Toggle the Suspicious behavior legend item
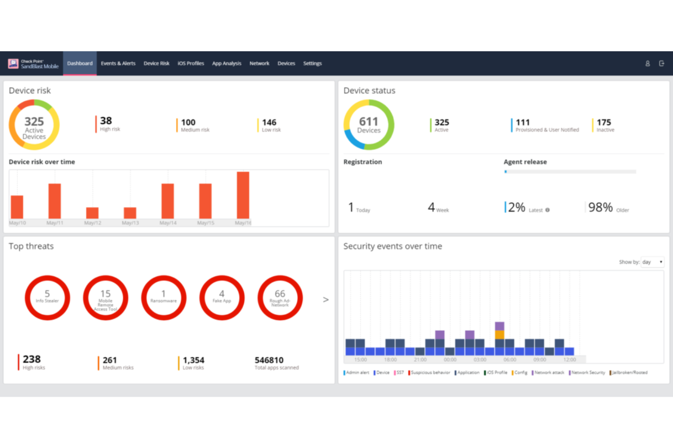The width and height of the screenshot is (673, 448). (x=430, y=373)
